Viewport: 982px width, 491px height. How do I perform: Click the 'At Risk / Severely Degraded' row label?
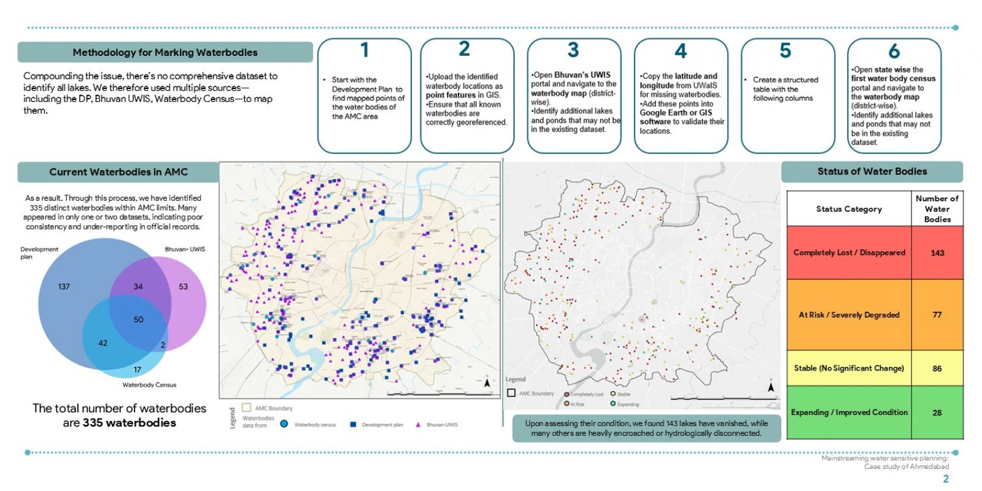(849, 315)
